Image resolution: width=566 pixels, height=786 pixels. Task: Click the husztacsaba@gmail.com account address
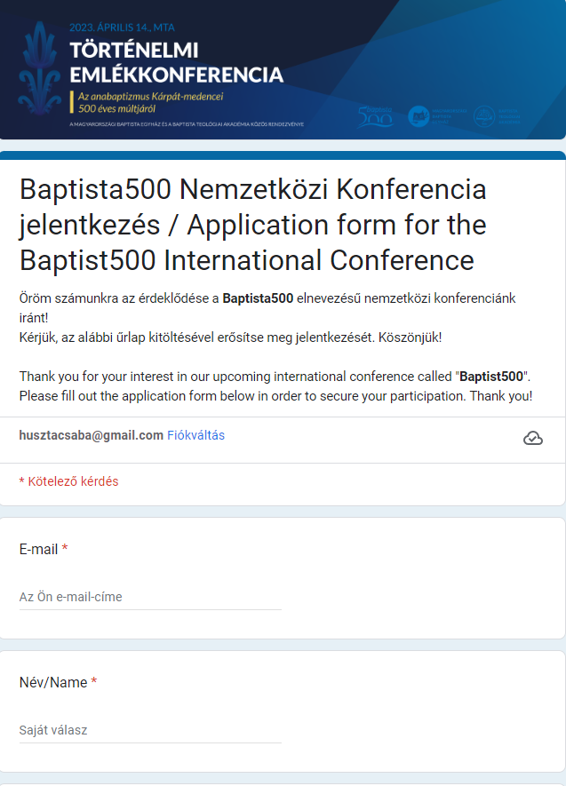[x=92, y=435]
